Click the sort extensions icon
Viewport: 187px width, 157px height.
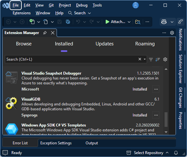pos(158,59)
